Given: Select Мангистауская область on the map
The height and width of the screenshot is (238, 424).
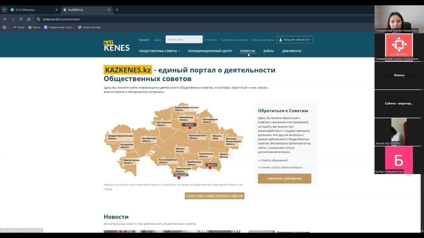Looking at the screenshot, I should tap(131, 161).
